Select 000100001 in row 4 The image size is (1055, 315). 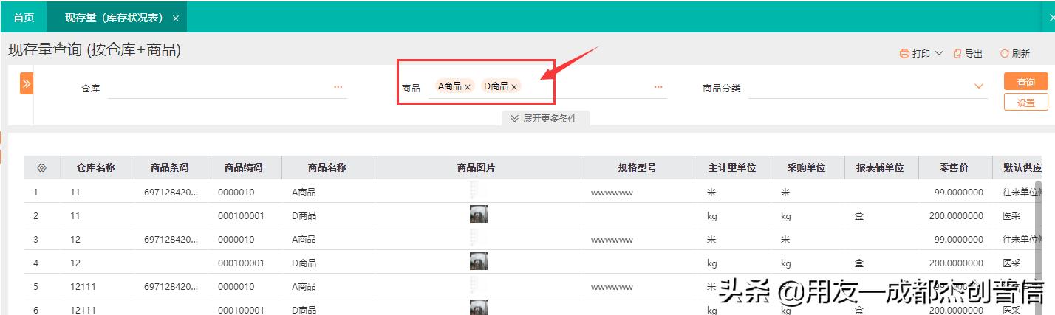tap(241, 263)
